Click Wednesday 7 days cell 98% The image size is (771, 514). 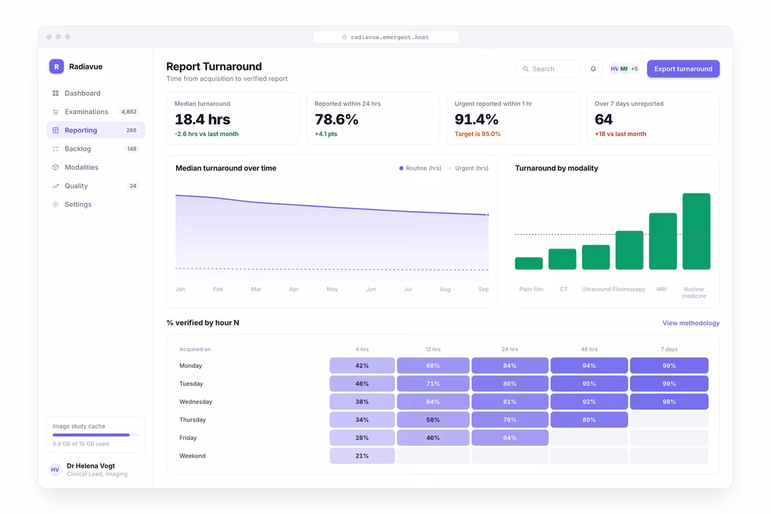pos(669,402)
